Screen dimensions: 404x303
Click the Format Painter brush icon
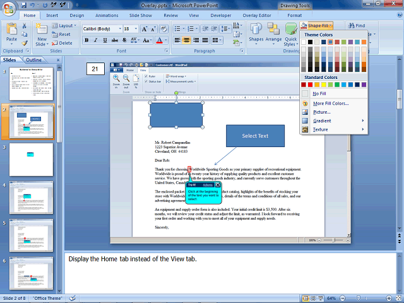coord(24,43)
